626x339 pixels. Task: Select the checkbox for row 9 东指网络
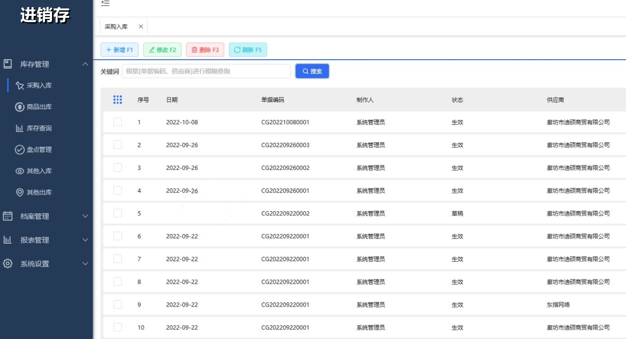[118, 304]
